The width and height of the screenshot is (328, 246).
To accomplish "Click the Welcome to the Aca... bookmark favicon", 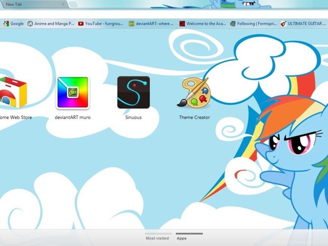I will click(182, 24).
